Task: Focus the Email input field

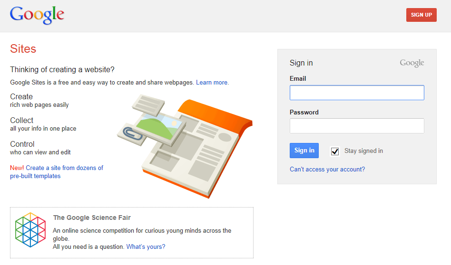Action: pyautogui.click(x=357, y=93)
